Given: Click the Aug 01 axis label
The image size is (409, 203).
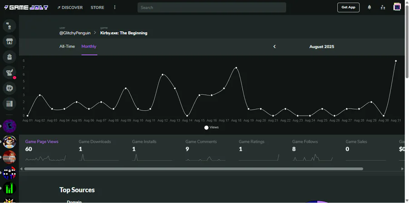Looking at the screenshot, I should coord(27,121).
